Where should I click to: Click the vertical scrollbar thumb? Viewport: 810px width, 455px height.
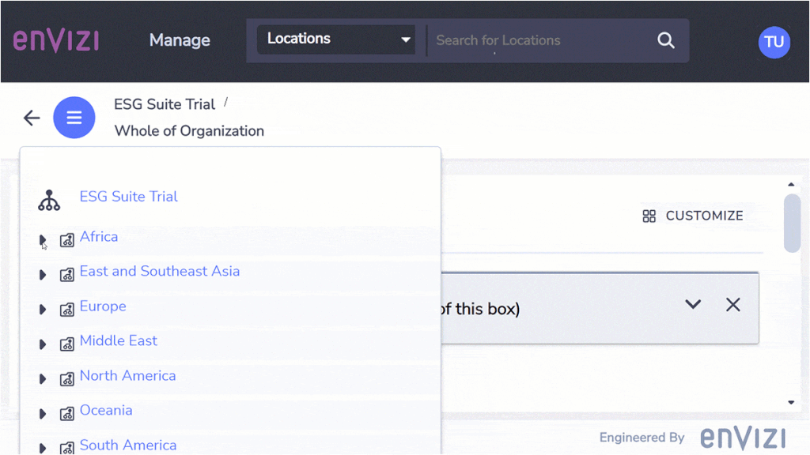791,224
